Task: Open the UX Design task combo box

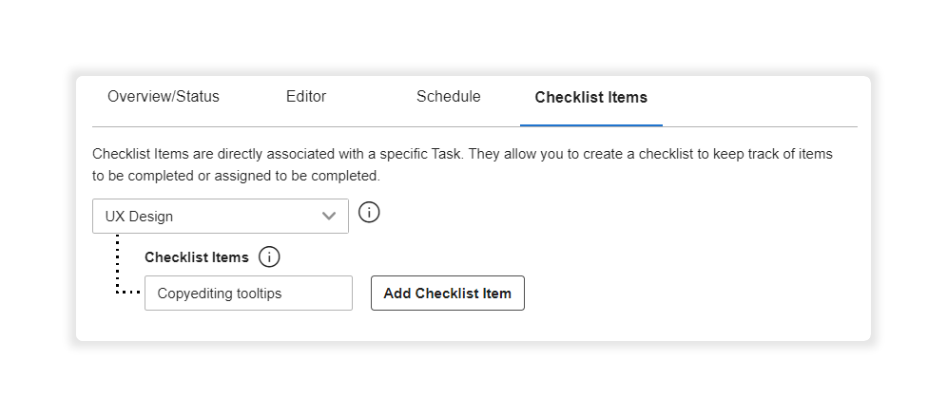Action: point(220,216)
